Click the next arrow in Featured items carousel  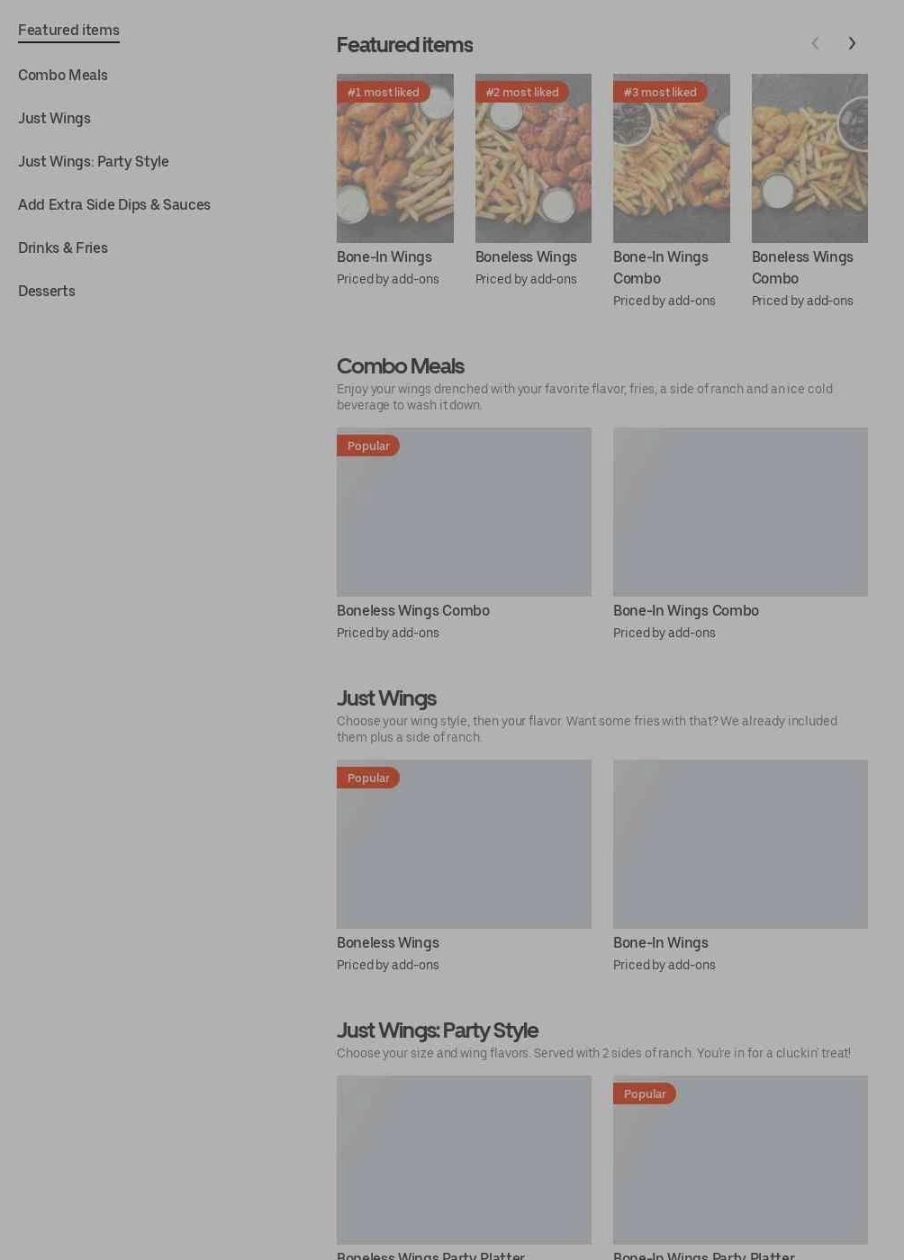pyautogui.click(x=852, y=43)
